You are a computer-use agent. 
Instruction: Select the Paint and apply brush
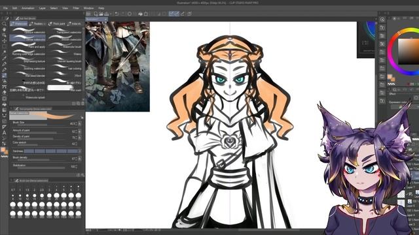(27, 45)
